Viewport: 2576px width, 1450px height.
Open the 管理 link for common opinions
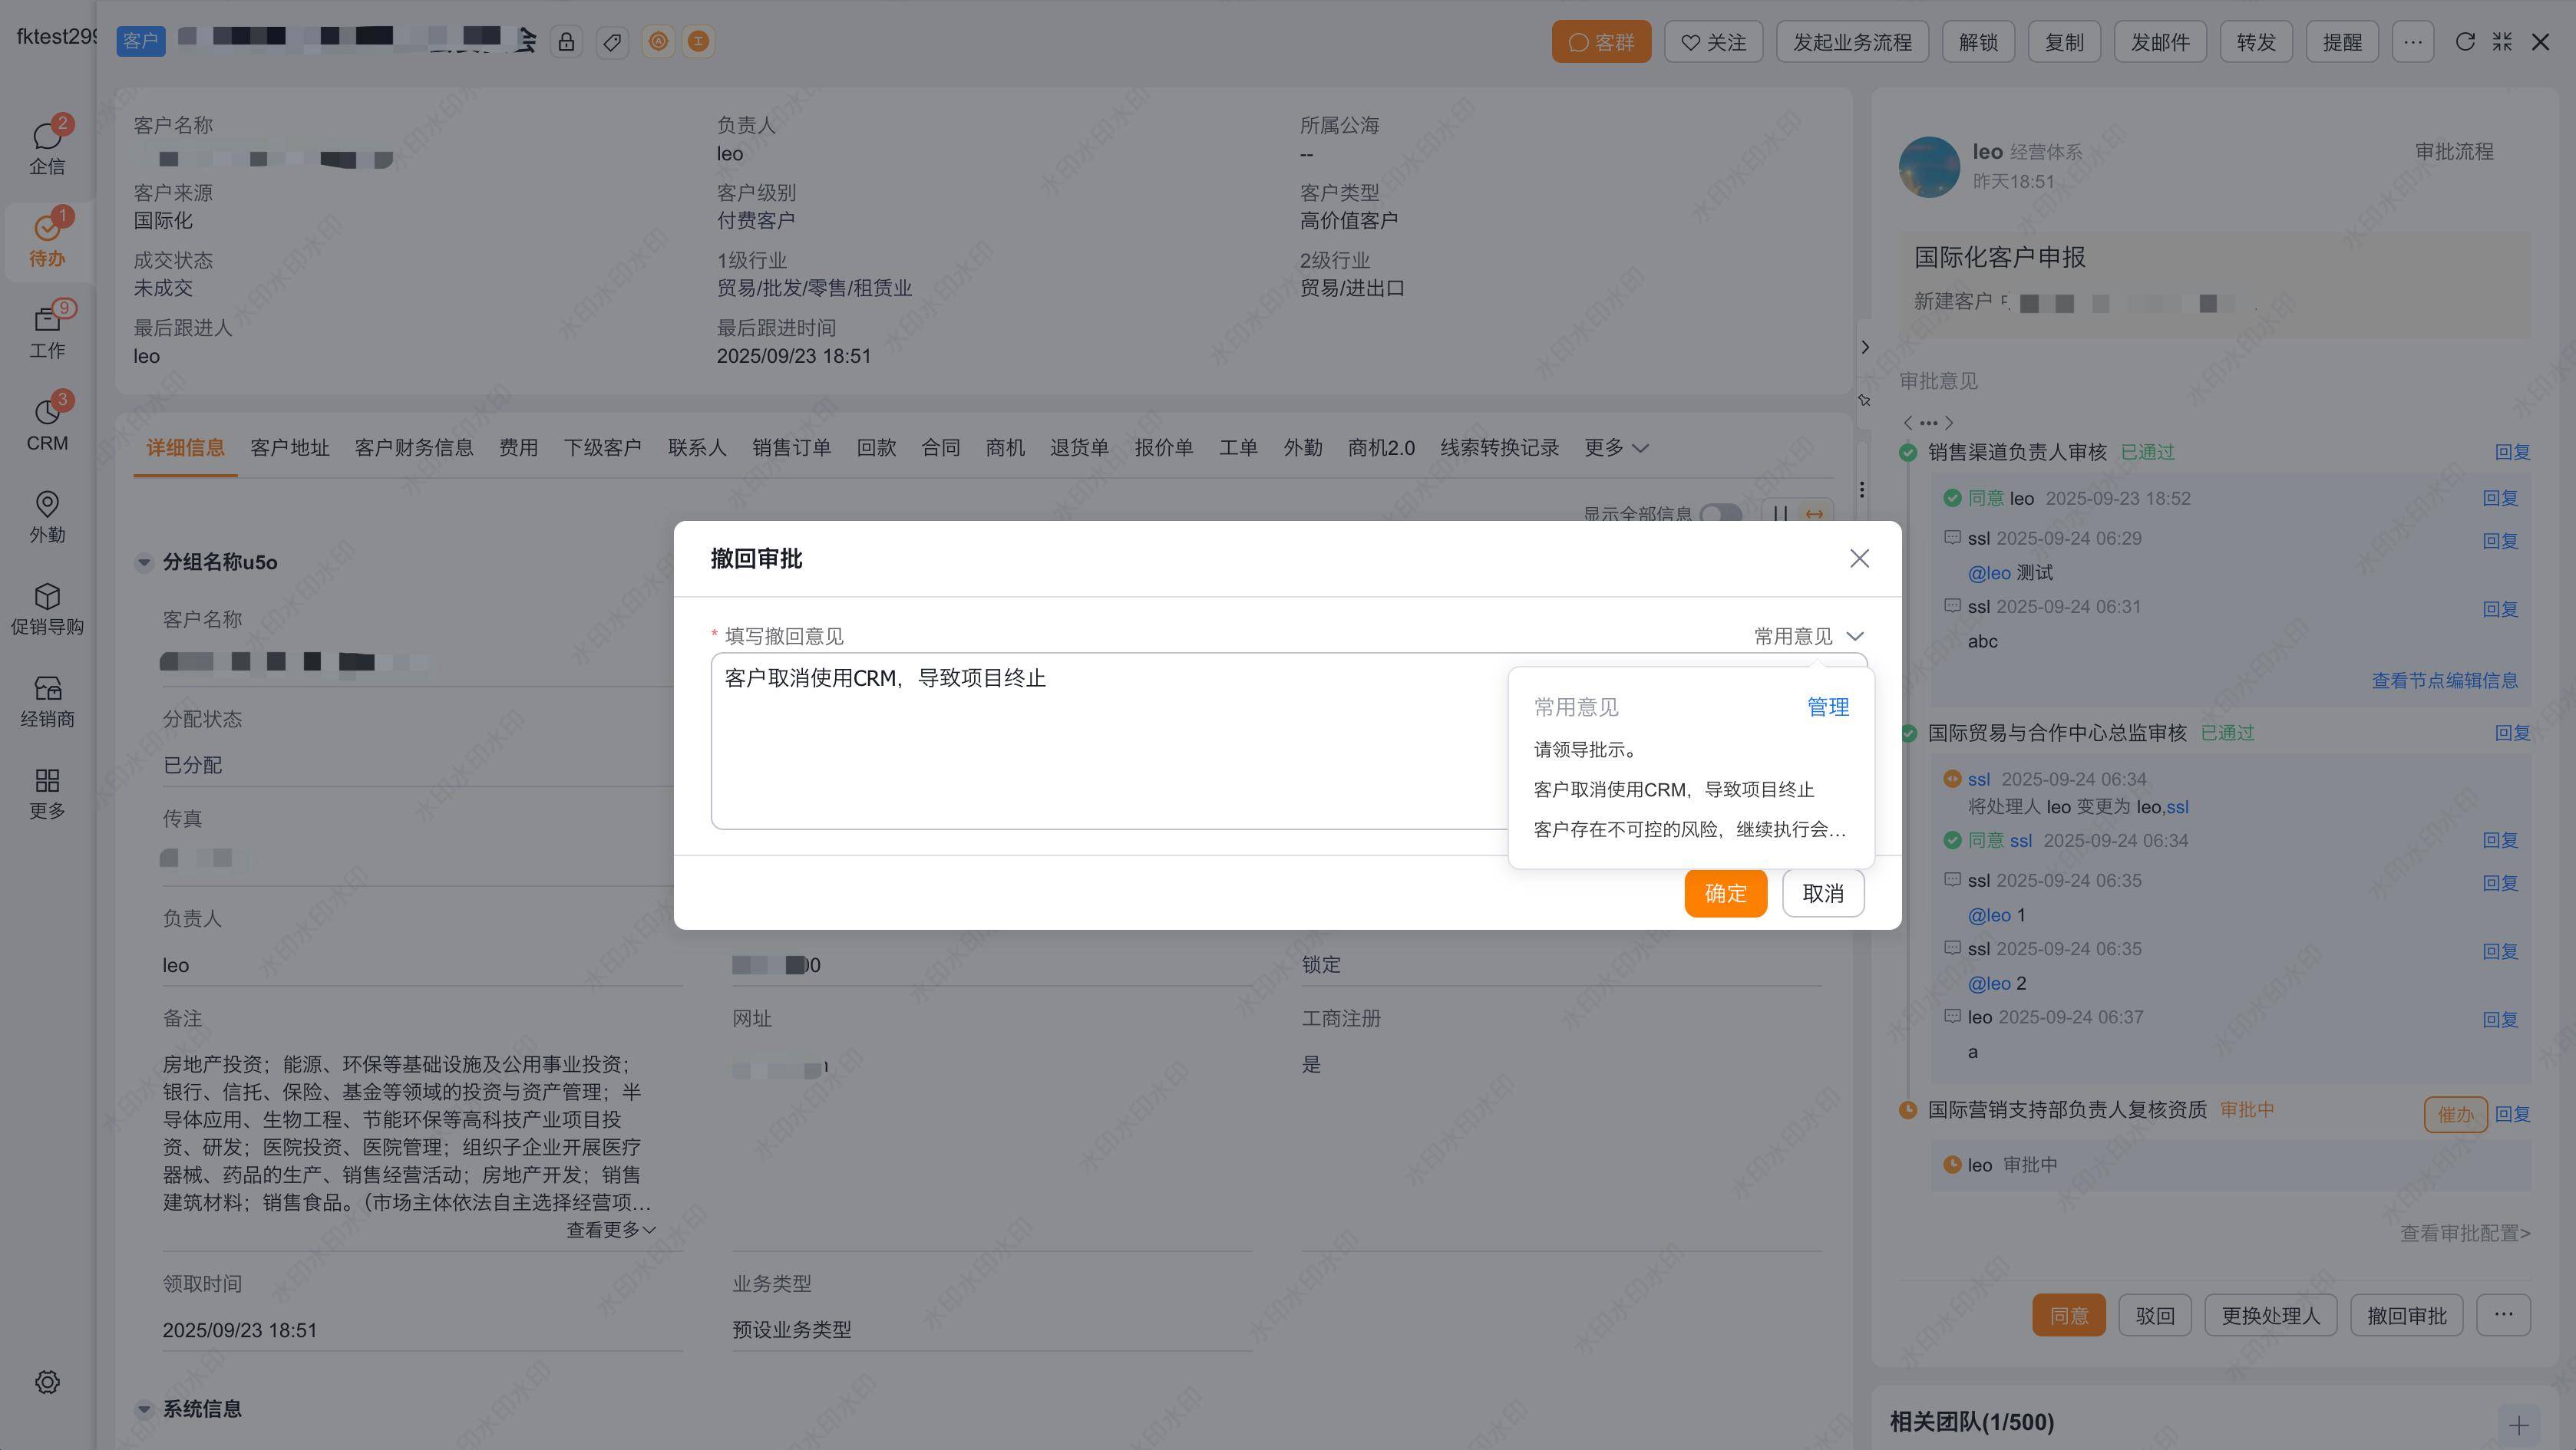tap(1827, 707)
